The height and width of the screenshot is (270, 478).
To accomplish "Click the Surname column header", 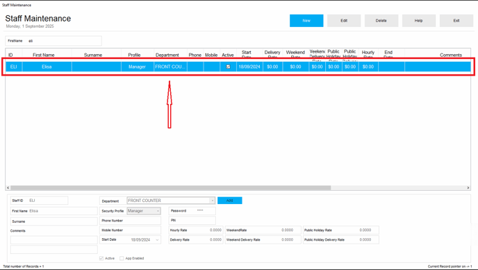I will 93,55.
